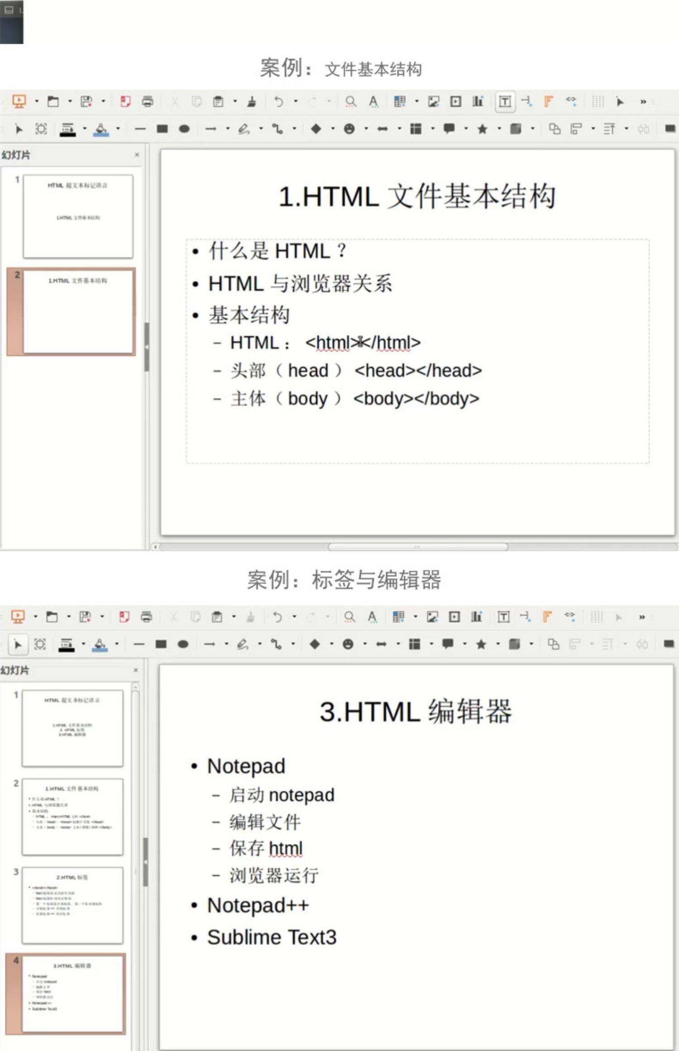Click Undo arrow in the 1.HTML 文件基本结构 editor
Viewport: 679px width, 1051px height.
278,101
